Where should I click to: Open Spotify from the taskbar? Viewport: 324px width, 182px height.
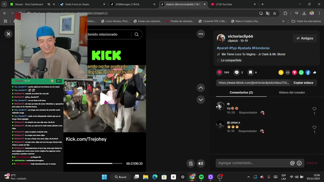click(x=201, y=177)
